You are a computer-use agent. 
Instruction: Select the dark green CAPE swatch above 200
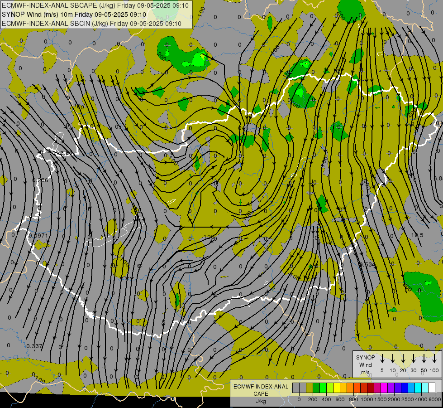coord(316,388)
